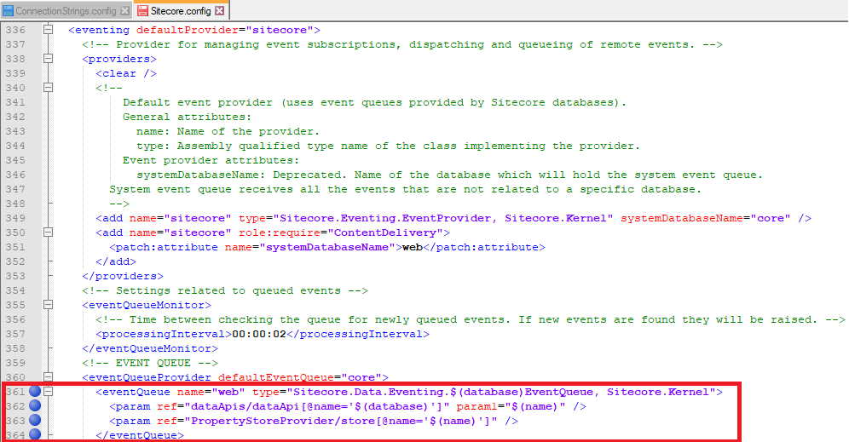Click the bookmark marker on line 362

[x=35, y=405]
